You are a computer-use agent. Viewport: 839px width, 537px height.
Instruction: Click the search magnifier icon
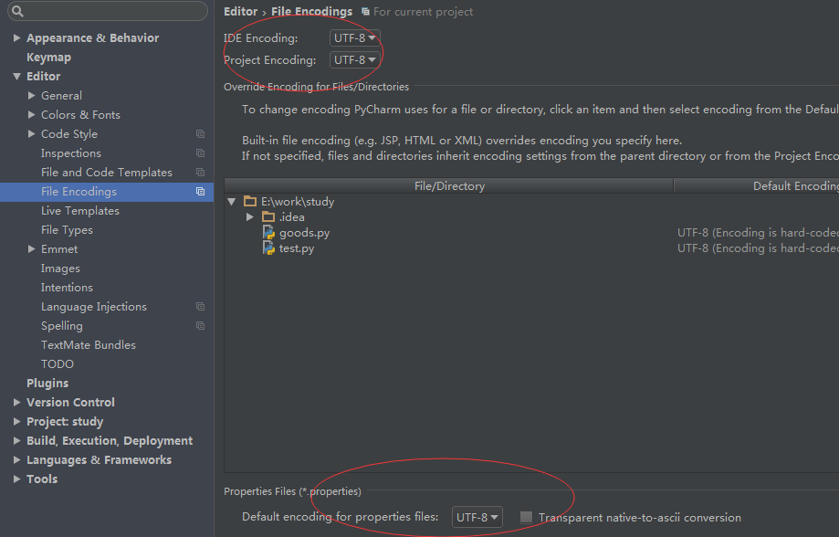pyautogui.click(x=17, y=11)
